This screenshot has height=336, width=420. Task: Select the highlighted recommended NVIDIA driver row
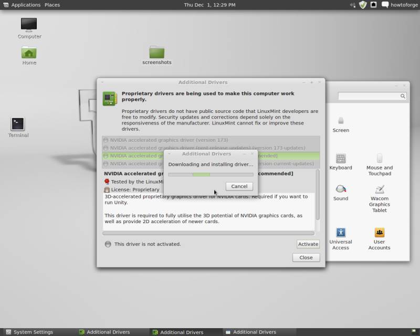211,156
